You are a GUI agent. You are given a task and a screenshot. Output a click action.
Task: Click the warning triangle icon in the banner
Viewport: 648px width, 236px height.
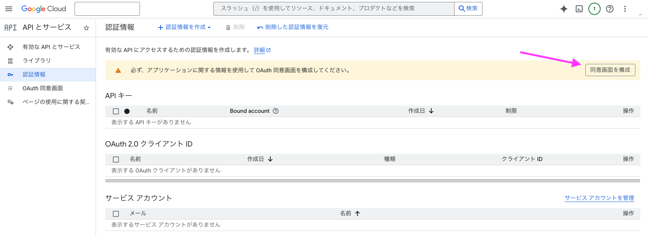(118, 70)
